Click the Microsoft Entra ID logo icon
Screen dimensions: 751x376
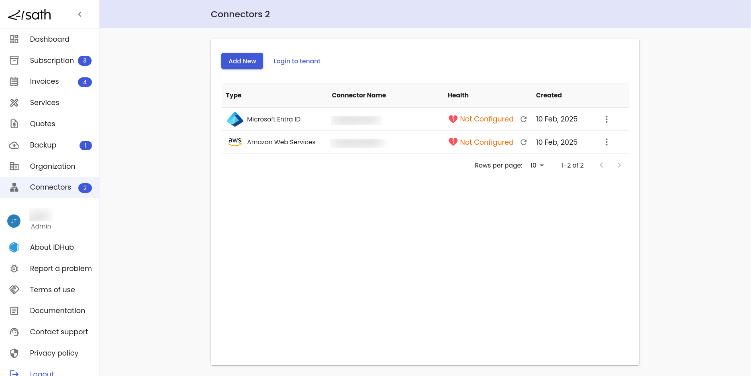[x=235, y=119]
